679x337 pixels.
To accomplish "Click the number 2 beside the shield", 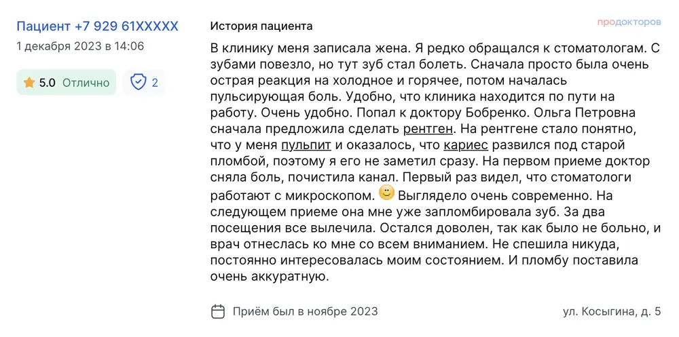I will [155, 83].
